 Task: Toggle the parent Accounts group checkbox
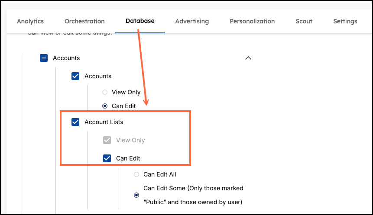pos(44,58)
